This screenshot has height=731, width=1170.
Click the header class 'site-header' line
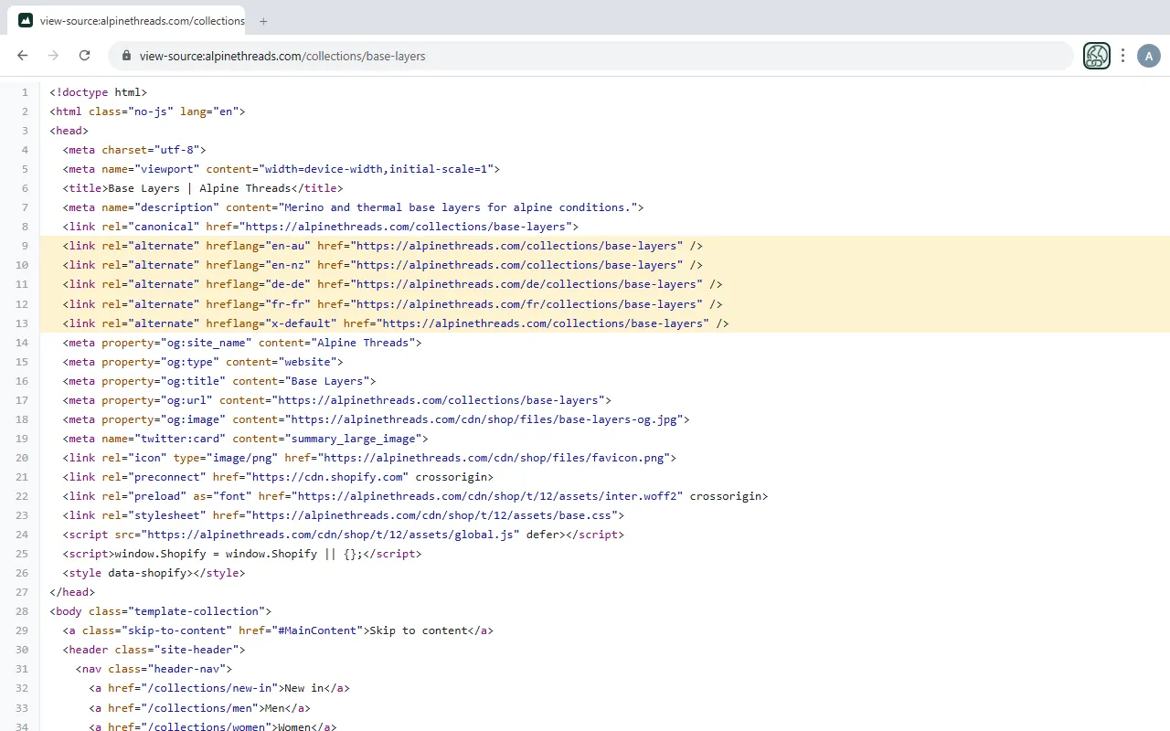coord(154,650)
